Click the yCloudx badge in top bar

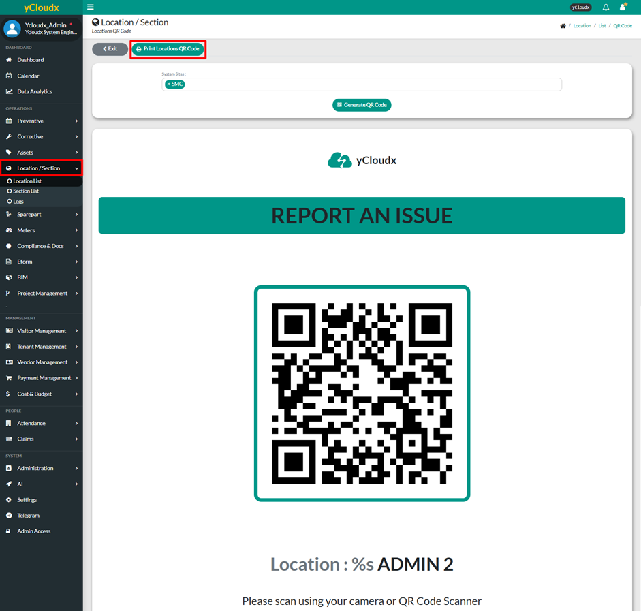580,7
